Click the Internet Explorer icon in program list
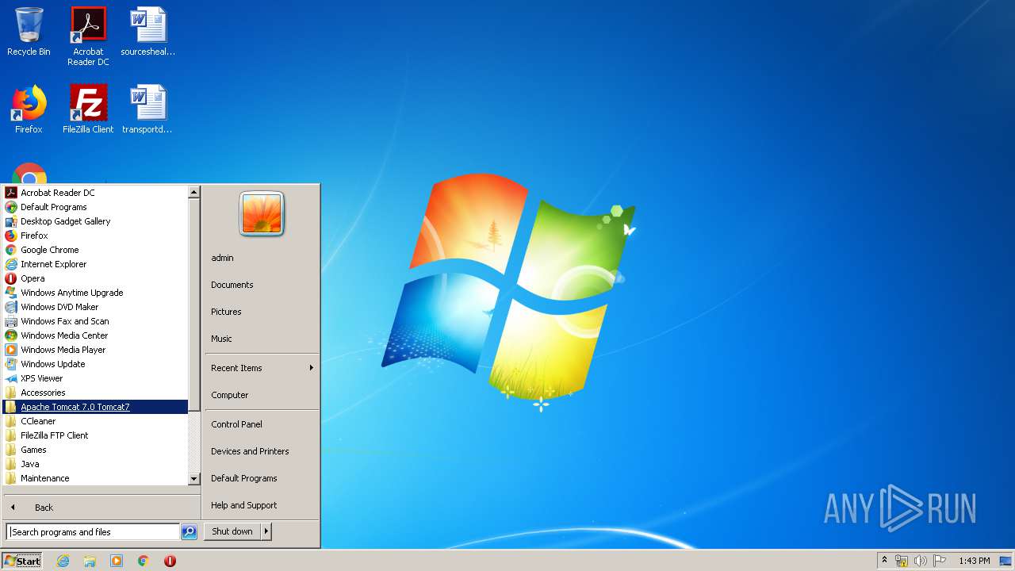1015x571 pixels. click(11, 264)
